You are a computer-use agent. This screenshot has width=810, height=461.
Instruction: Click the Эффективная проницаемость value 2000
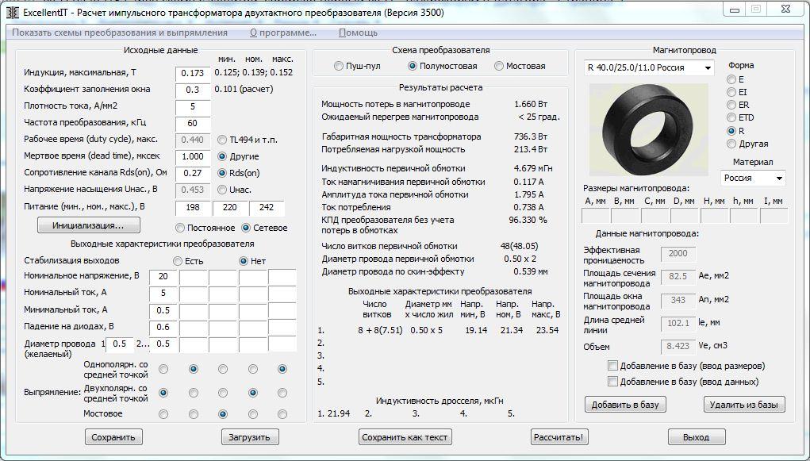[x=678, y=253]
